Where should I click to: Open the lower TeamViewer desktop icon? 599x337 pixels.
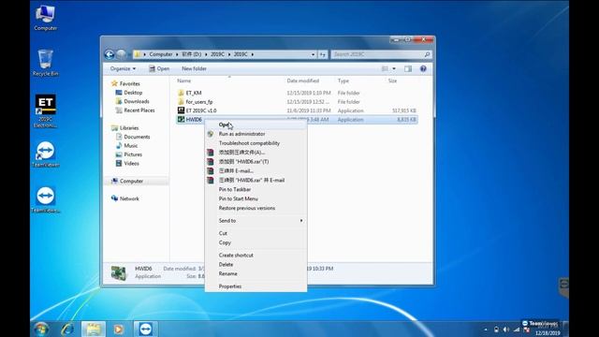pos(46,199)
